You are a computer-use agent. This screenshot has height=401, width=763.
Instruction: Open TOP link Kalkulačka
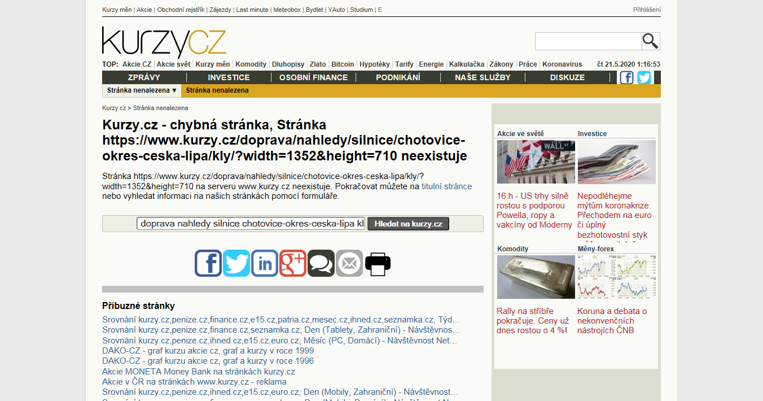[467, 64]
